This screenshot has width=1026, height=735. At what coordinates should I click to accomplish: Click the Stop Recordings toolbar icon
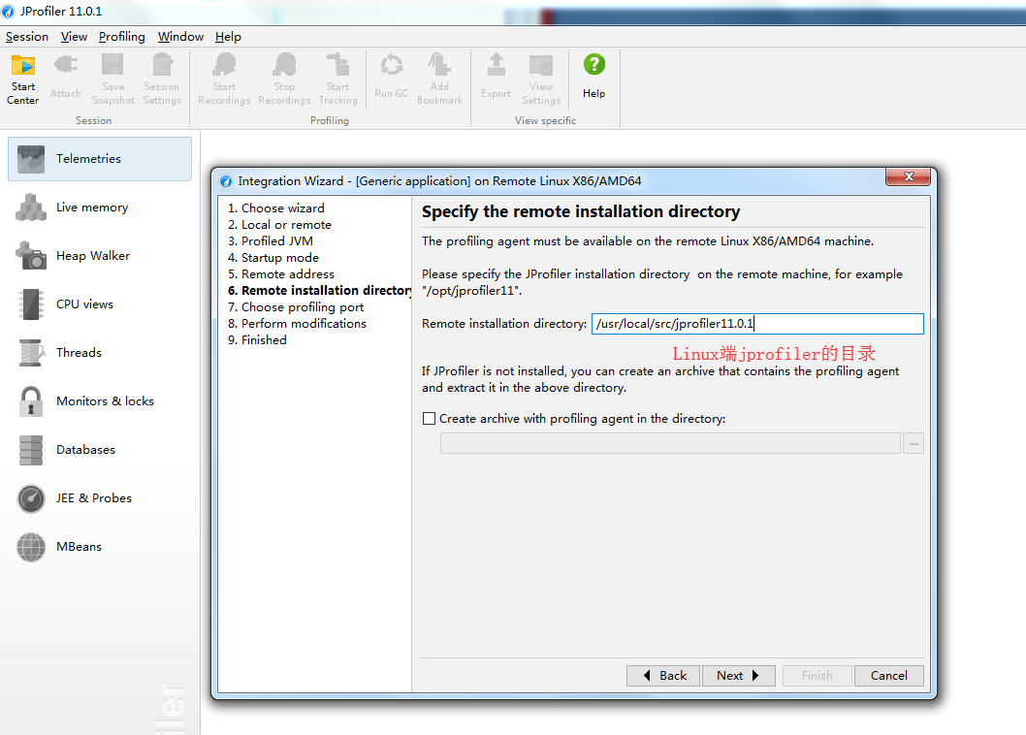point(284,80)
